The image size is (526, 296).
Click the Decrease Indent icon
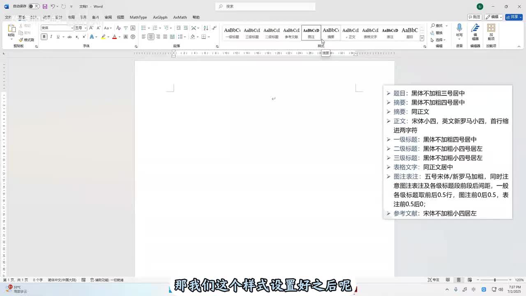[178, 28]
